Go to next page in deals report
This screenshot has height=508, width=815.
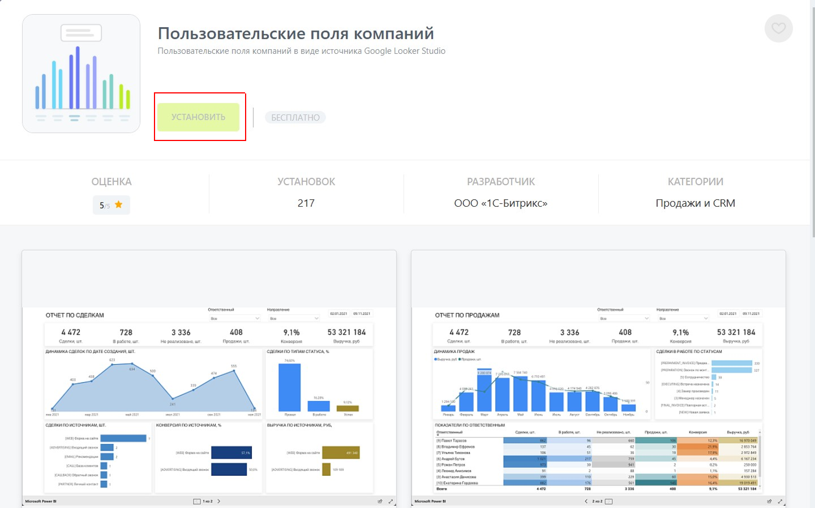(x=219, y=501)
